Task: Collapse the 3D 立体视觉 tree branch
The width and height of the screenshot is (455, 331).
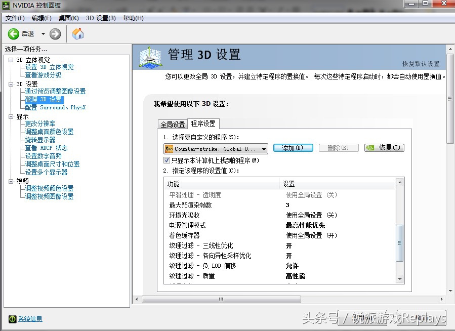Action: (11, 59)
